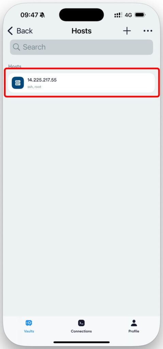Open the Connections terminal icon
163x349 pixels.
click(x=81, y=323)
